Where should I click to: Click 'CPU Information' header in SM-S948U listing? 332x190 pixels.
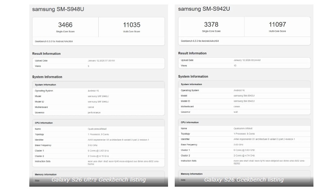[x=44, y=123]
